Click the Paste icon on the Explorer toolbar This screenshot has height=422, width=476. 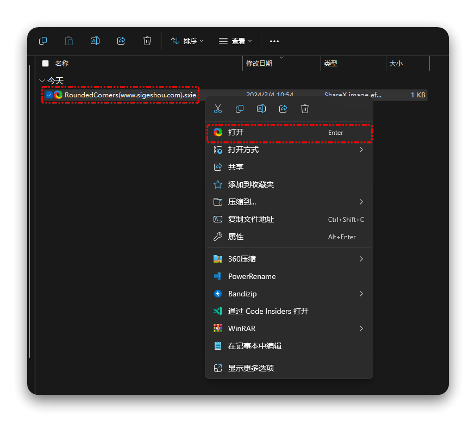coord(69,41)
